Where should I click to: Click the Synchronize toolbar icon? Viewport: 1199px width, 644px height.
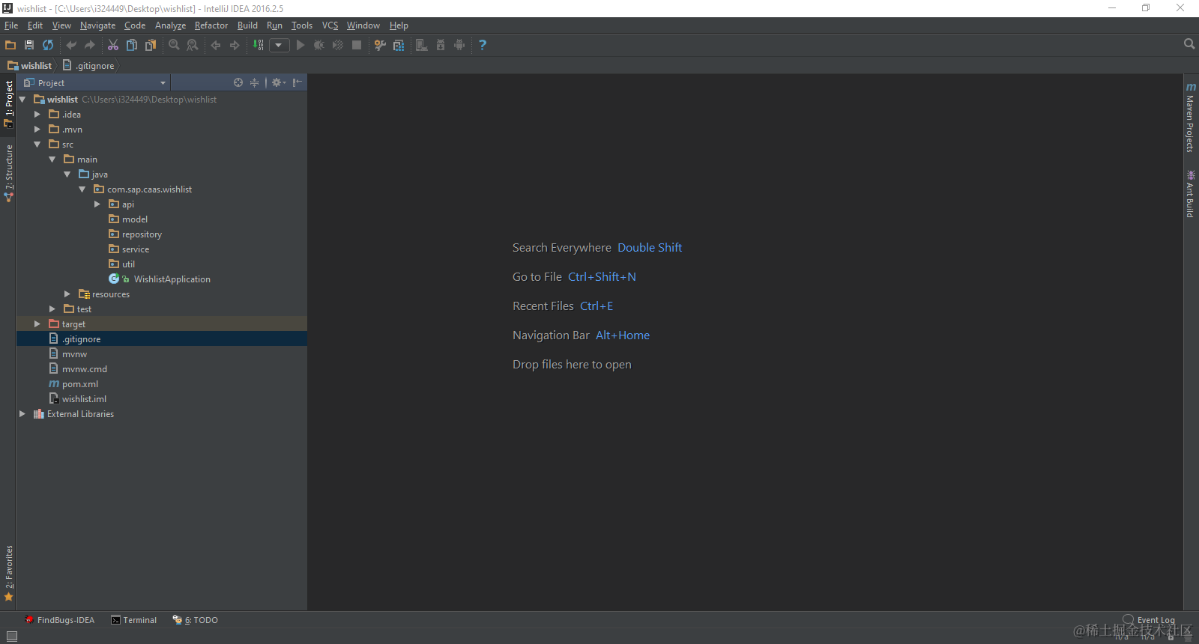tap(48, 45)
